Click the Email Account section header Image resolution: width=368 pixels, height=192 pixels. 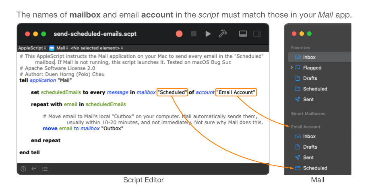click(x=306, y=127)
